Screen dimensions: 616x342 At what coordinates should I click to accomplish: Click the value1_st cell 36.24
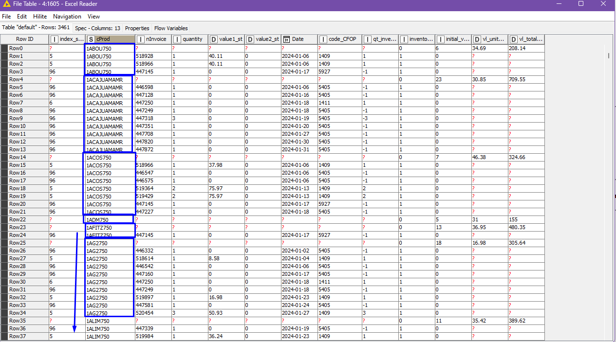226,336
